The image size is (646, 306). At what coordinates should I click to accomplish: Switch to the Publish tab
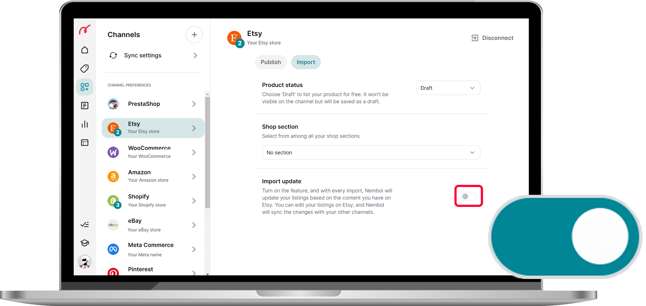click(x=271, y=62)
